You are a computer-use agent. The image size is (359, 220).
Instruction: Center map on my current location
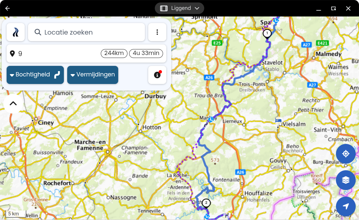point(346,153)
